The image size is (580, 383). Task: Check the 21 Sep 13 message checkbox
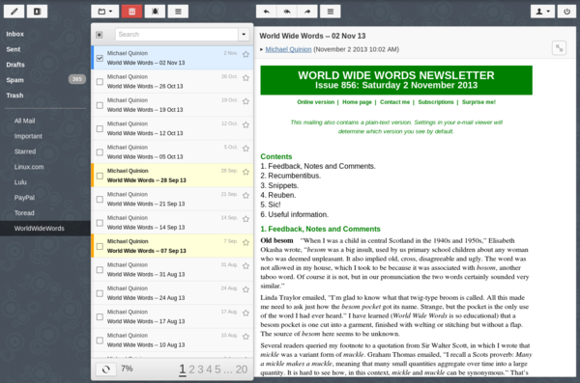(100, 199)
